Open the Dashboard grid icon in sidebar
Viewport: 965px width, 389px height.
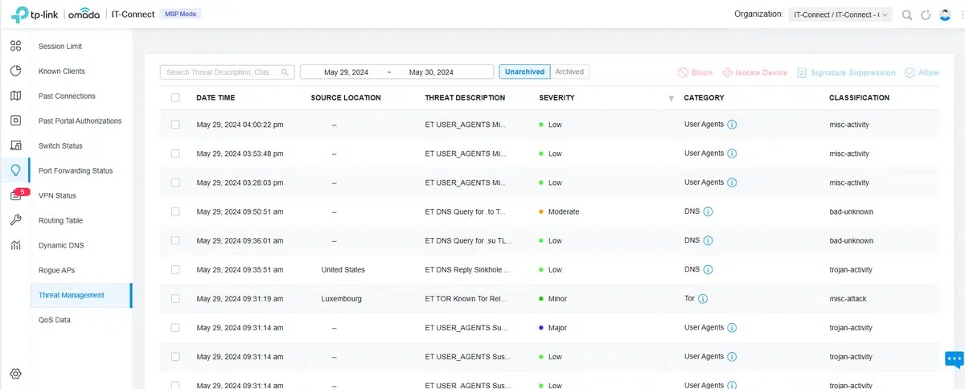tap(15, 46)
